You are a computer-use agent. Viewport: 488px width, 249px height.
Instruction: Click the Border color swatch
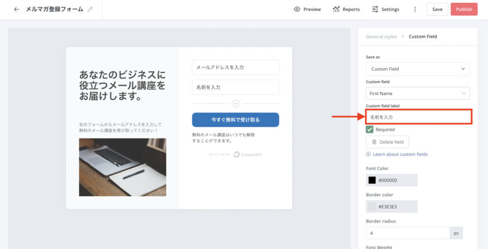[372, 207]
